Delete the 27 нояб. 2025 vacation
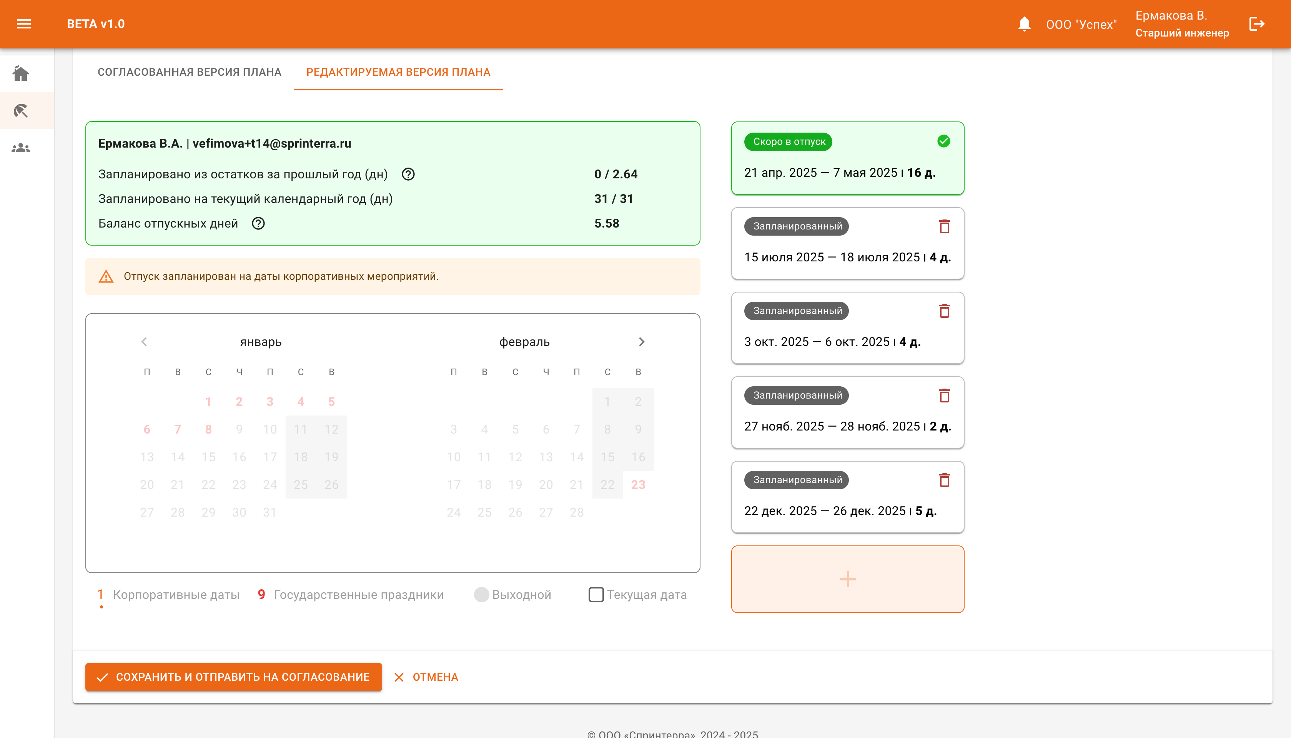Image resolution: width=1291 pixels, height=738 pixels. [944, 396]
